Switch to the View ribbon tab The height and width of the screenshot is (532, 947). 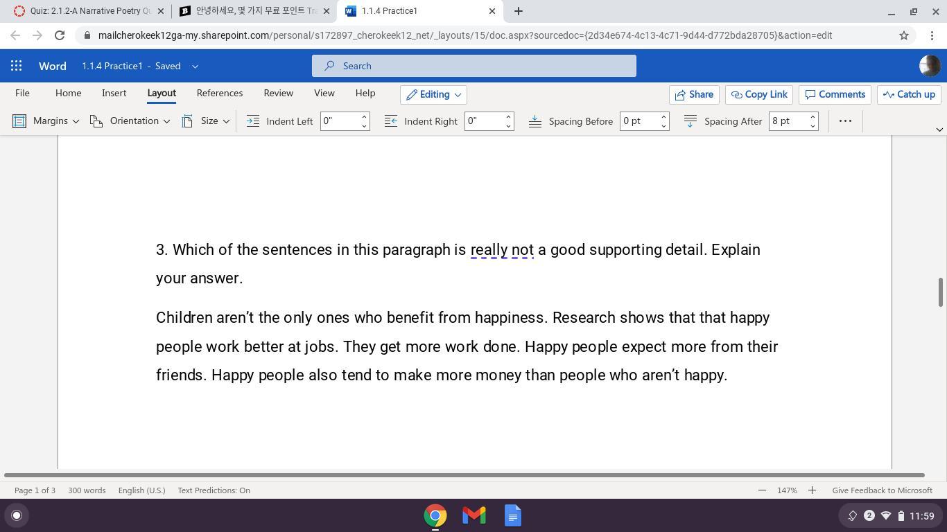click(324, 94)
